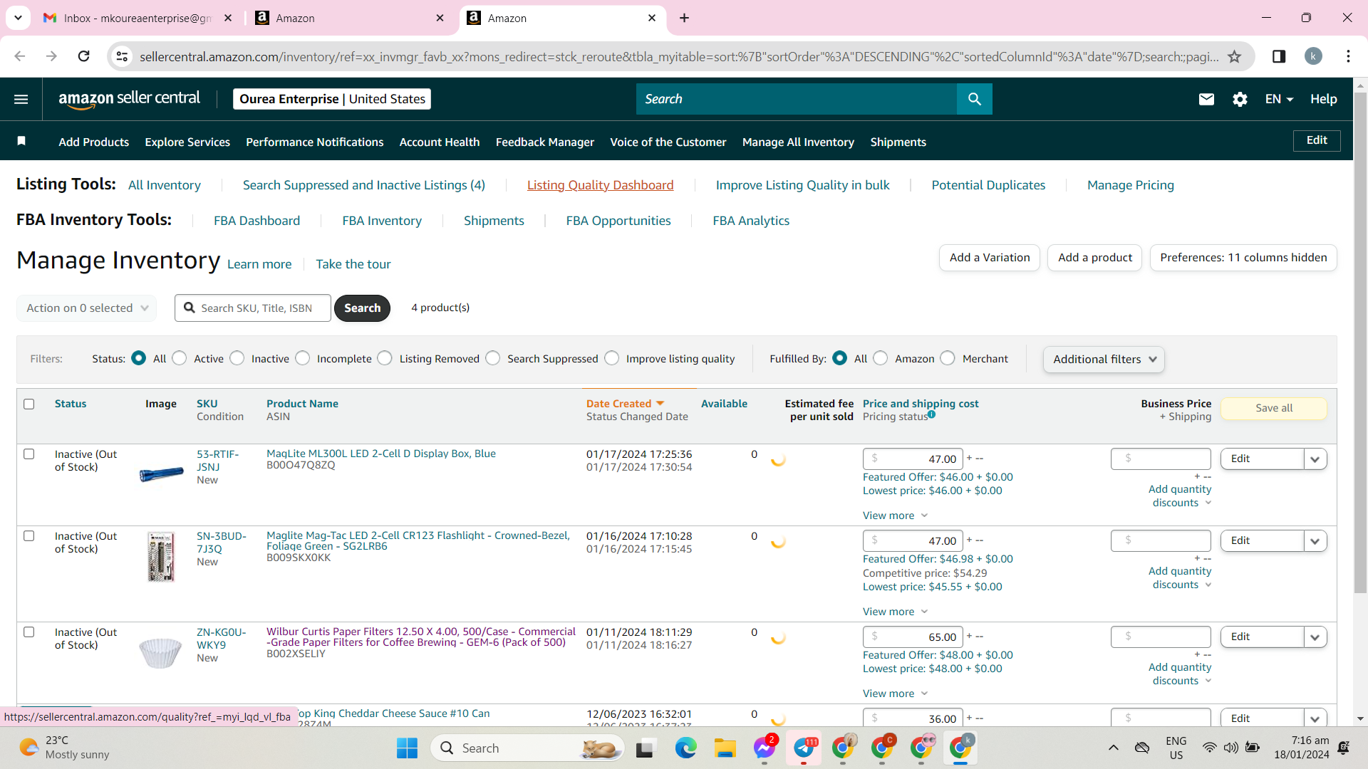Open Edit dropdown arrow for Wilbur Curtis row
1368x769 pixels.
(1315, 637)
